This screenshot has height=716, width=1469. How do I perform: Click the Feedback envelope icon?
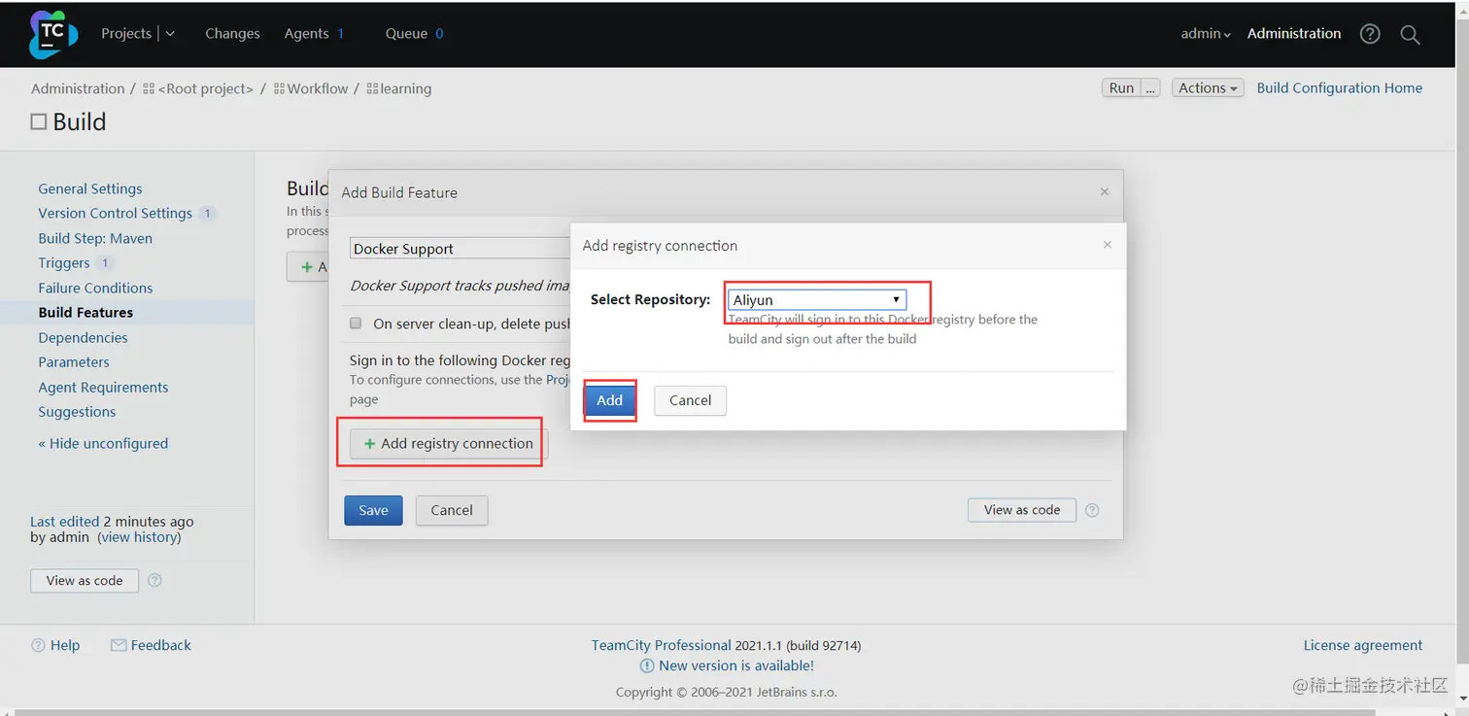coord(119,645)
